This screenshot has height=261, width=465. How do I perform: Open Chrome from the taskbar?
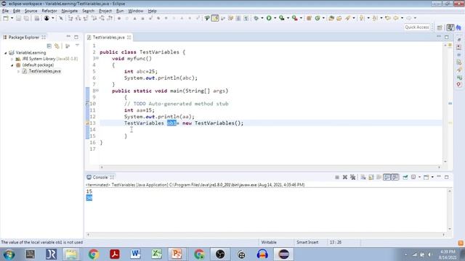coord(94,254)
